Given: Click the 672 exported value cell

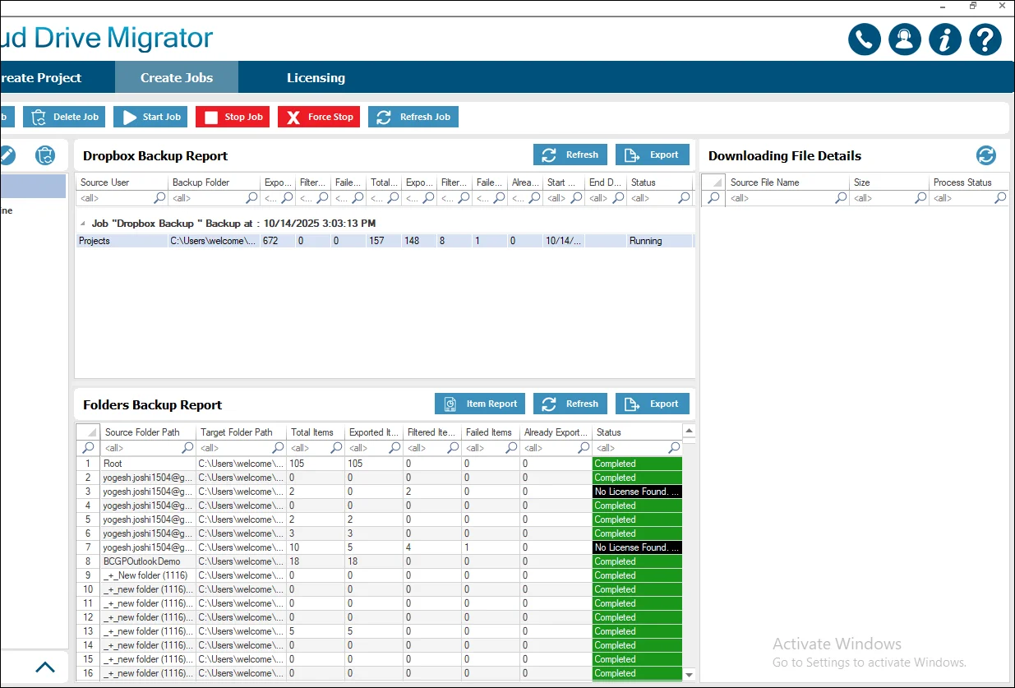Looking at the screenshot, I should (278, 241).
